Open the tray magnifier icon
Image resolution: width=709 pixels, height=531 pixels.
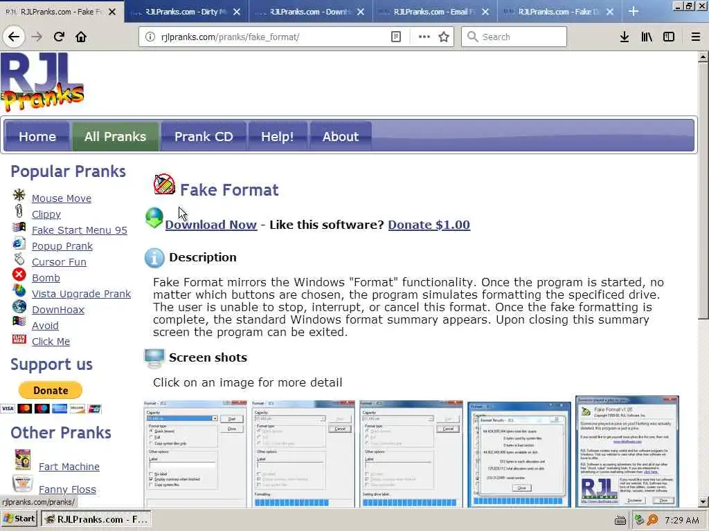tap(652, 520)
